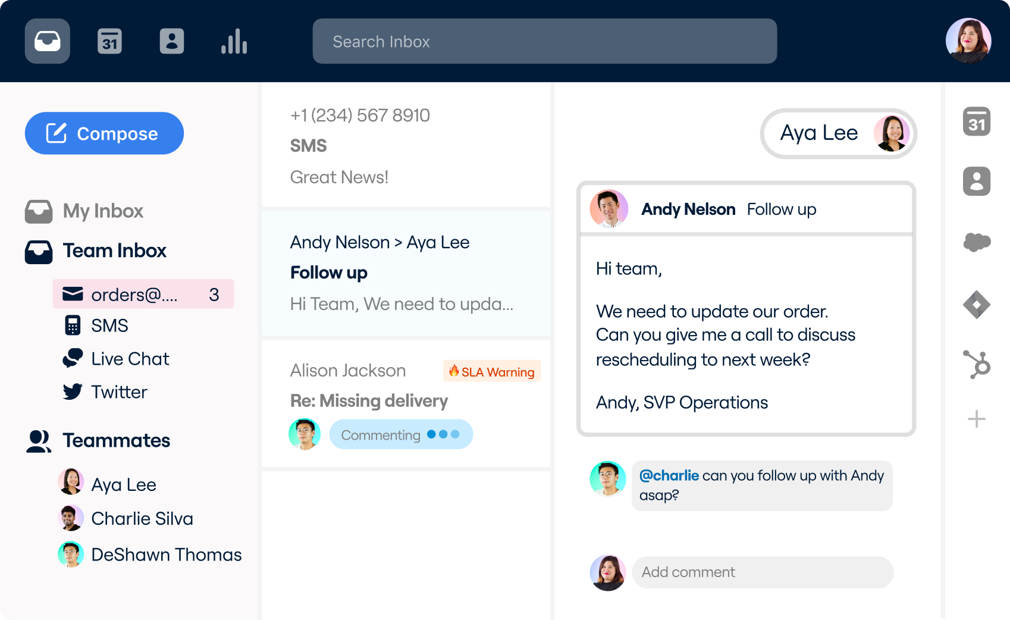Click the @charlie mention in comment
1010x620 pixels.
point(669,475)
